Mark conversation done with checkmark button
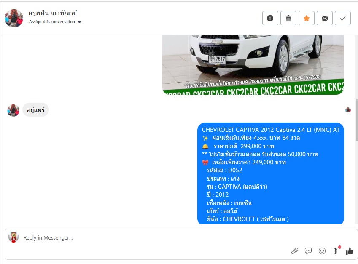The width and height of the screenshot is (358, 264). point(343,18)
